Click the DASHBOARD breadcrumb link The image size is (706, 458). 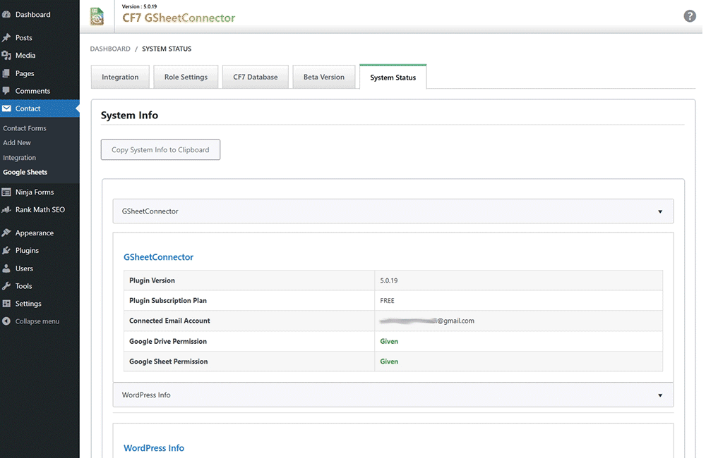click(x=110, y=49)
